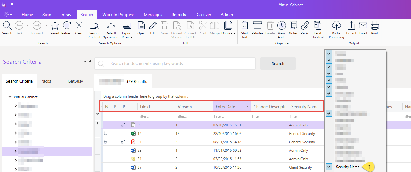Viewport: 411px width, 172px height.
Task: Click the Send Shortcut icon
Action: coord(317,26)
